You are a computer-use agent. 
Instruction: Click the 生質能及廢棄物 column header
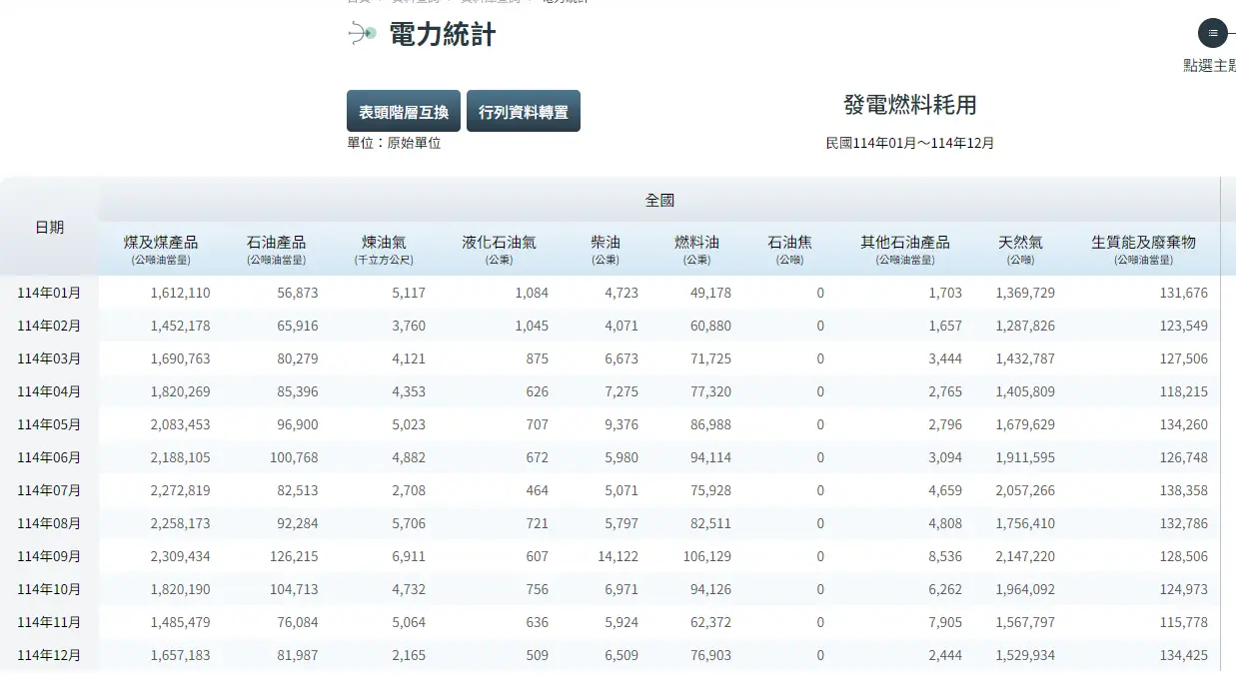[x=1143, y=243]
